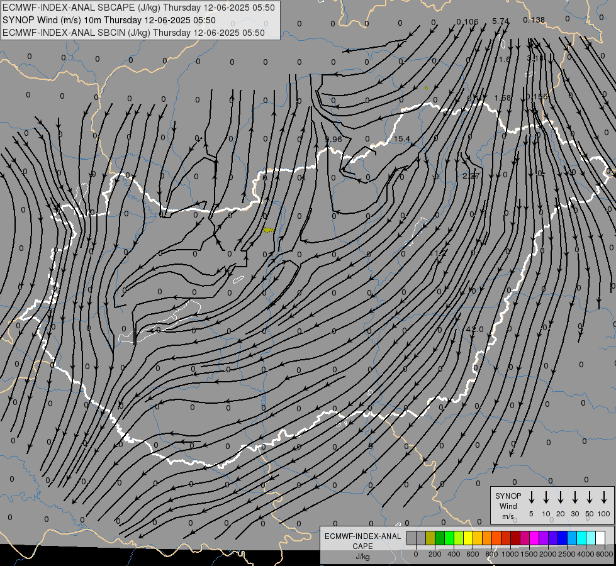This screenshot has height=566, width=616.
Task: Click the ECMWF-INDEX-ANAL label in the CAPE legend
Action: [363, 536]
